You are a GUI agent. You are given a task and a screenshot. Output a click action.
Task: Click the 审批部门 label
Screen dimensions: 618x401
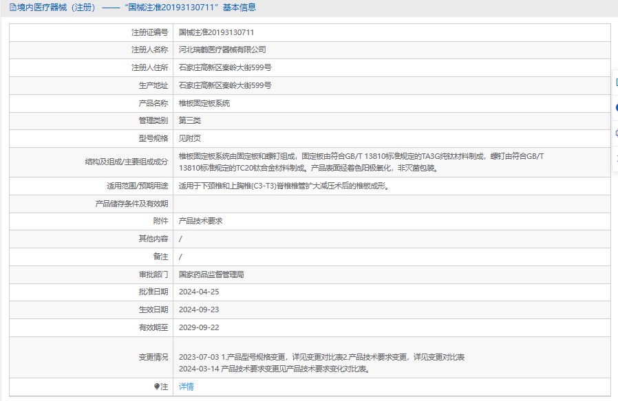pos(153,274)
